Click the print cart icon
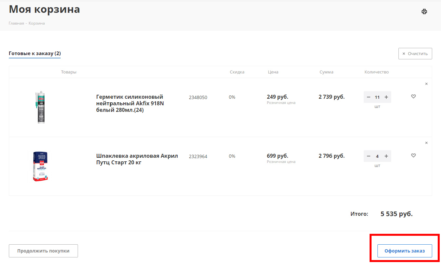This screenshot has width=441, height=263. (x=424, y=11)
